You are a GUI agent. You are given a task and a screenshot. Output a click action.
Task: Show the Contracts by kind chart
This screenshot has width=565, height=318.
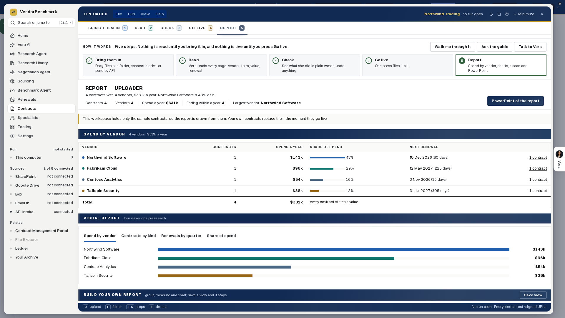139,236
